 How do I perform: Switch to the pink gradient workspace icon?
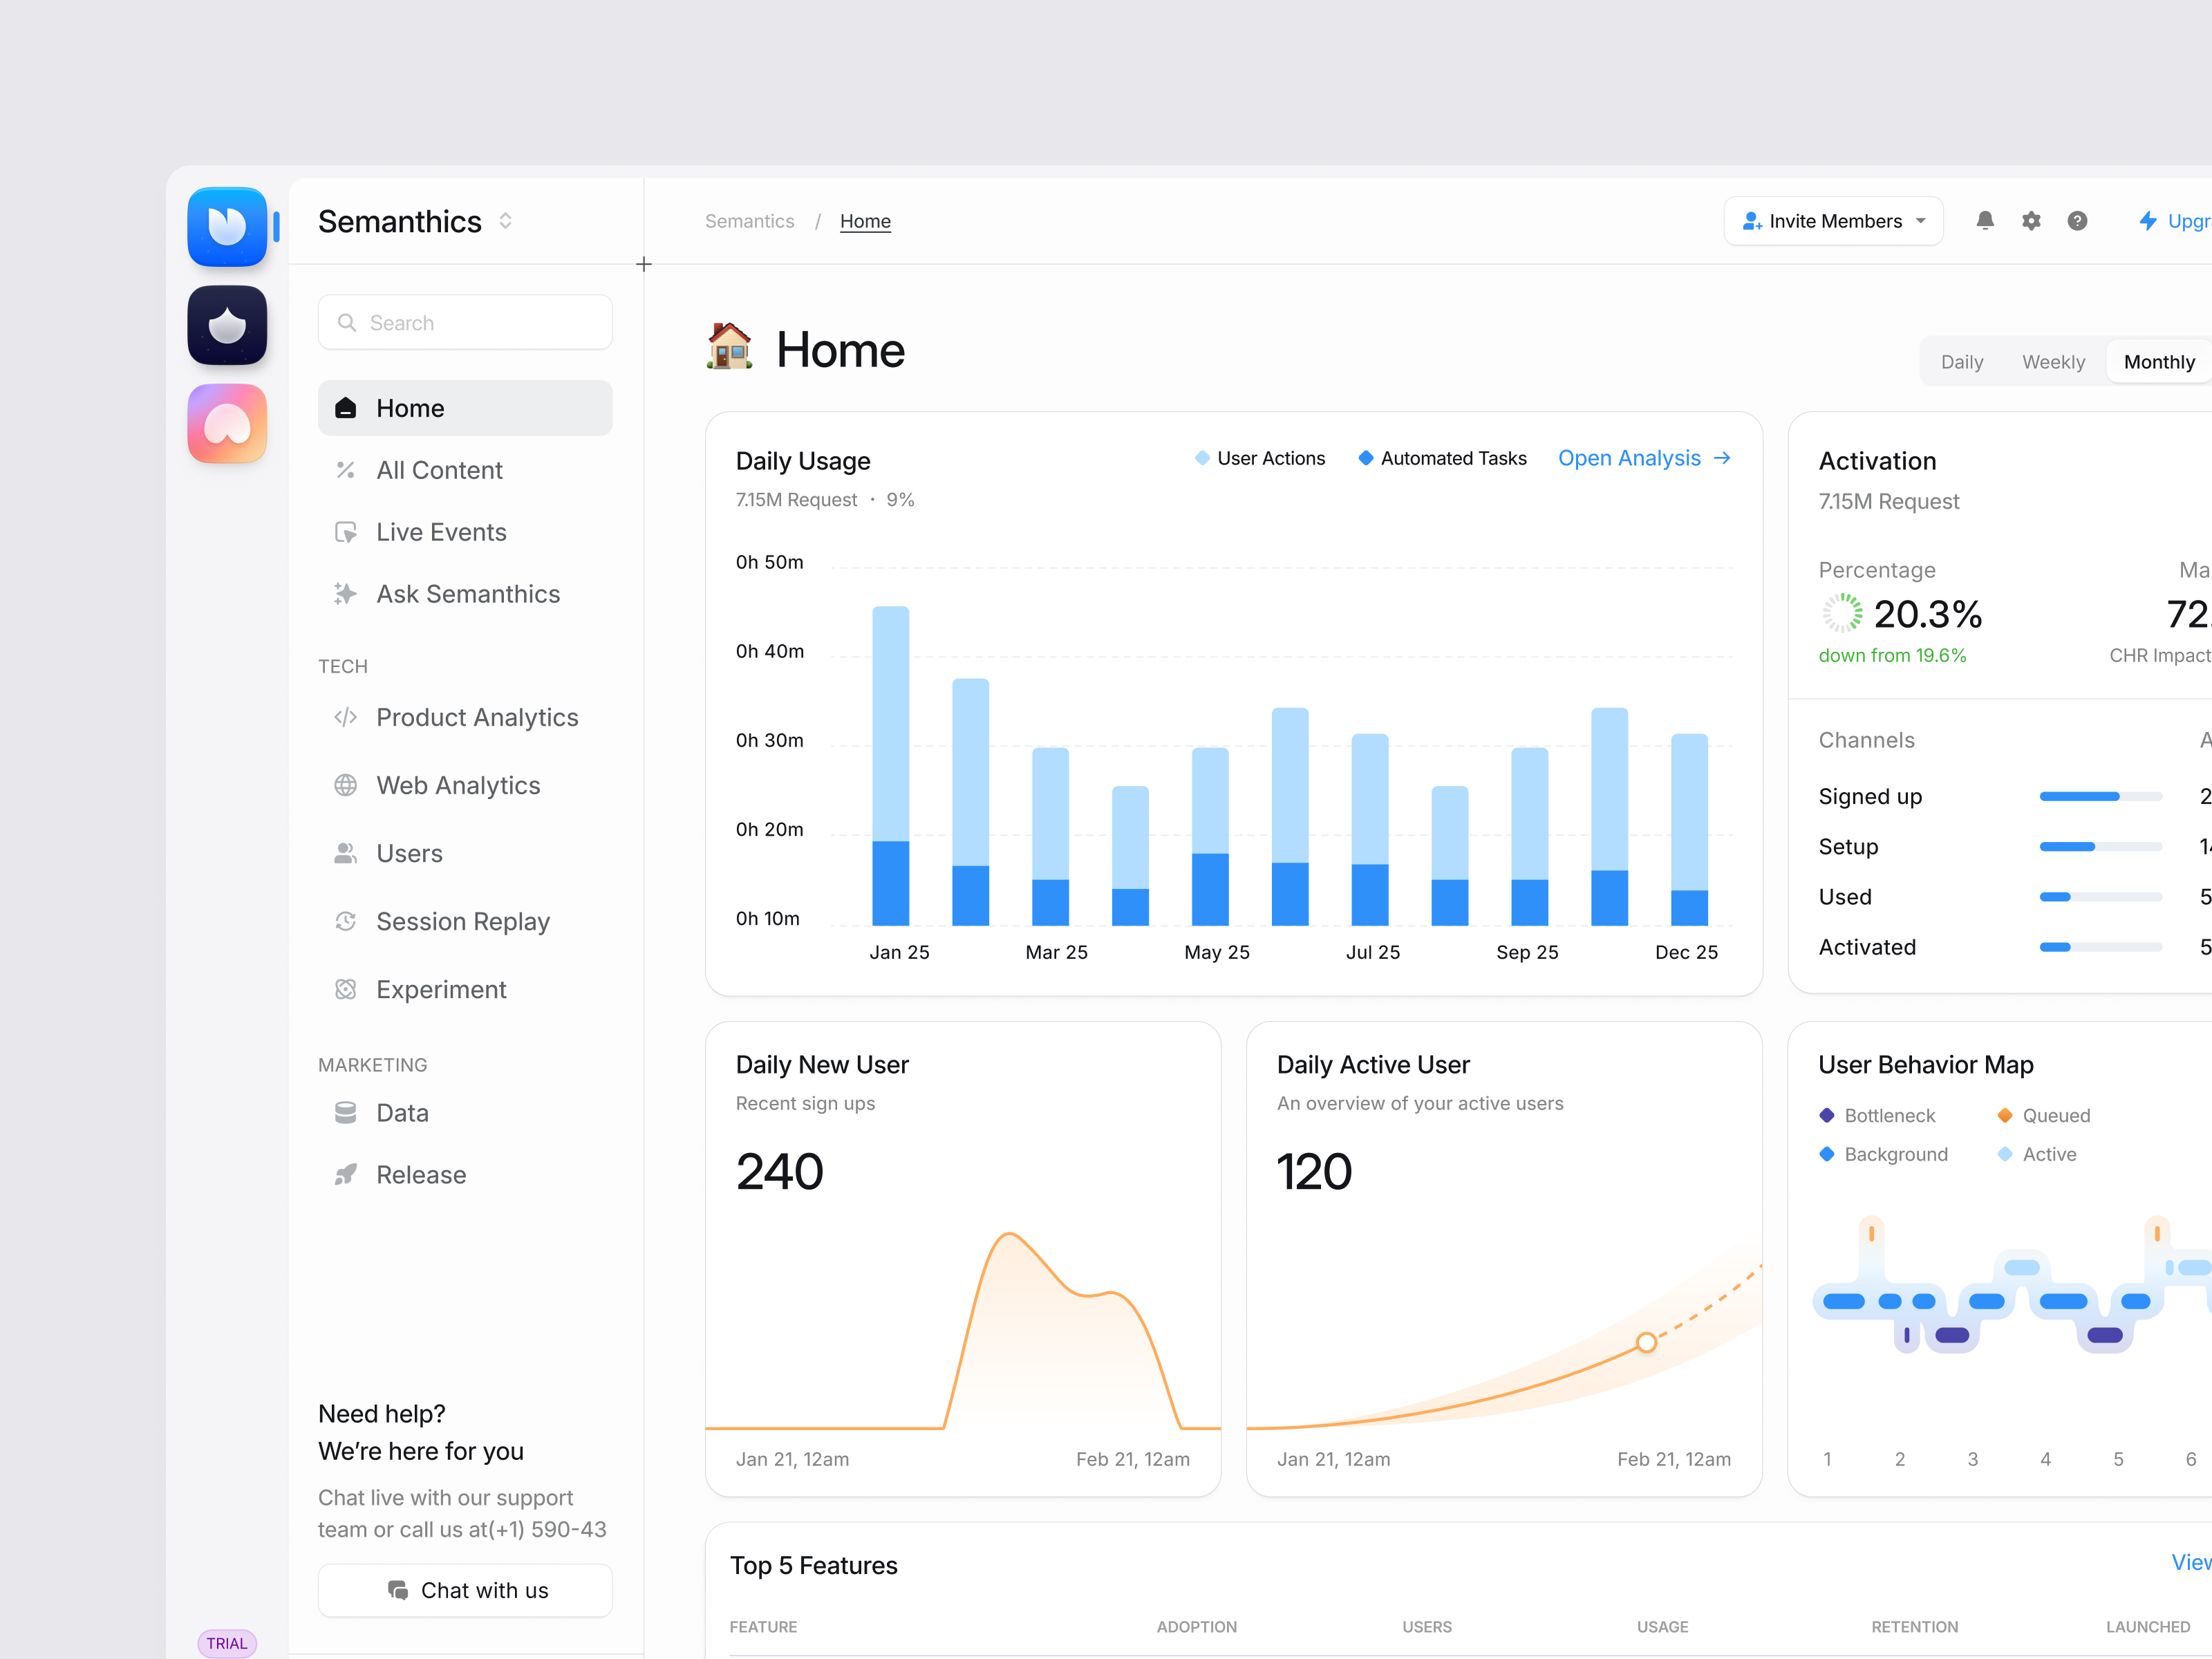pyautogui.click(x=227, y=424)
